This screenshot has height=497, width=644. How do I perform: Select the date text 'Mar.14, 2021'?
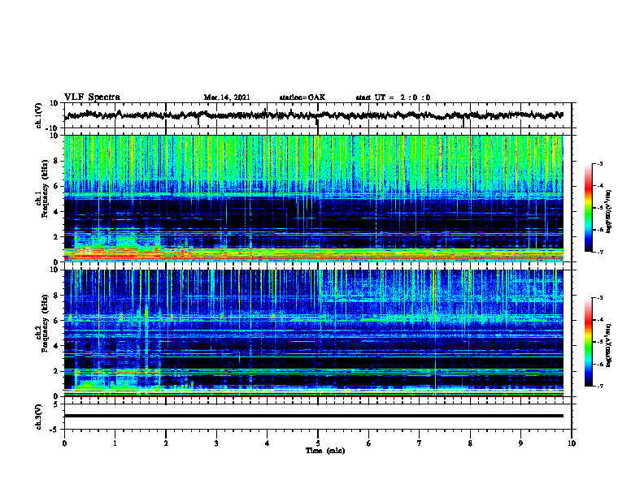(x=227, y=97)
